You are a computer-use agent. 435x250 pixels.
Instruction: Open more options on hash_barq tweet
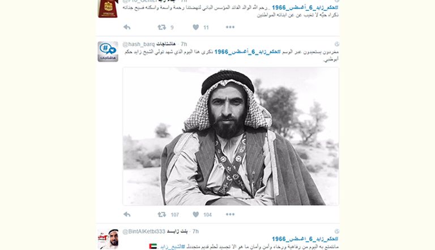pos(230,214)
